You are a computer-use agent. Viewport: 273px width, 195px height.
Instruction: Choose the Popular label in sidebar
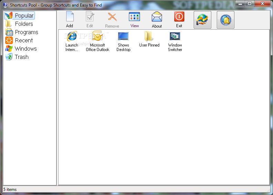tap(24, 16)
